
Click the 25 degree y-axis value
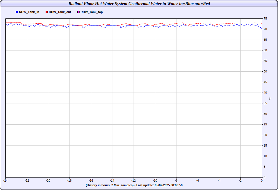(x=265, y=124)
